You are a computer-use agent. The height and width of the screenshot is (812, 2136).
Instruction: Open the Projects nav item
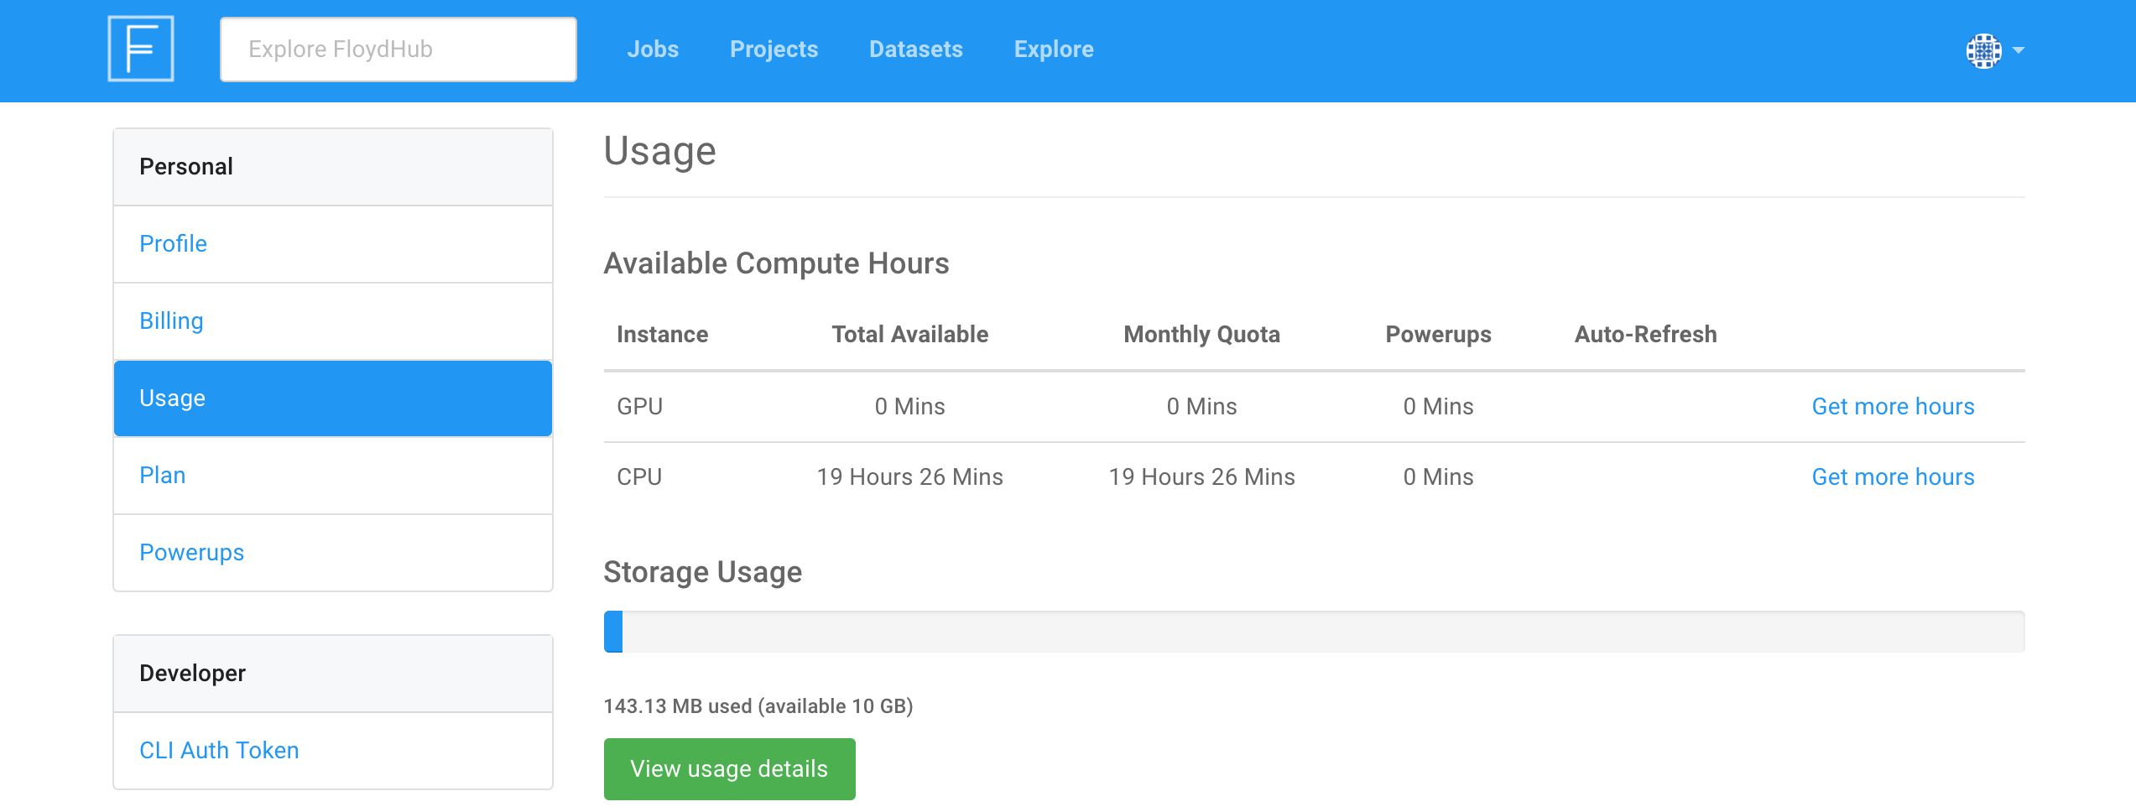point(774,49)
